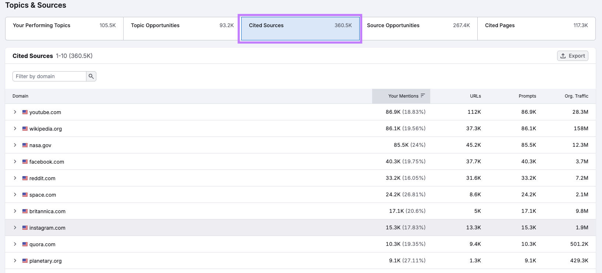Click the flag icon beside quora.com

[x=25, y=244]
